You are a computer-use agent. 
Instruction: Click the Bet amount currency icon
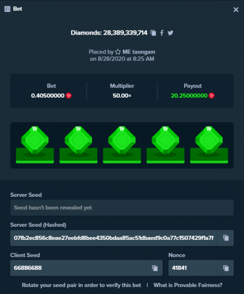[69, 96]
